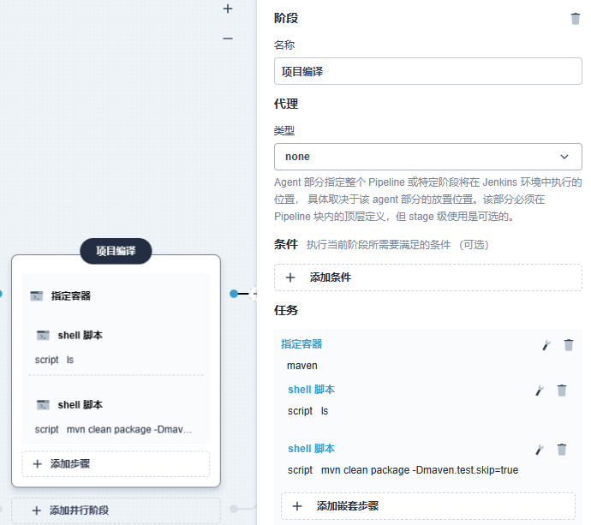591x525 pixels.
Task: Select the mvn shell step in card
Action: 81,405
